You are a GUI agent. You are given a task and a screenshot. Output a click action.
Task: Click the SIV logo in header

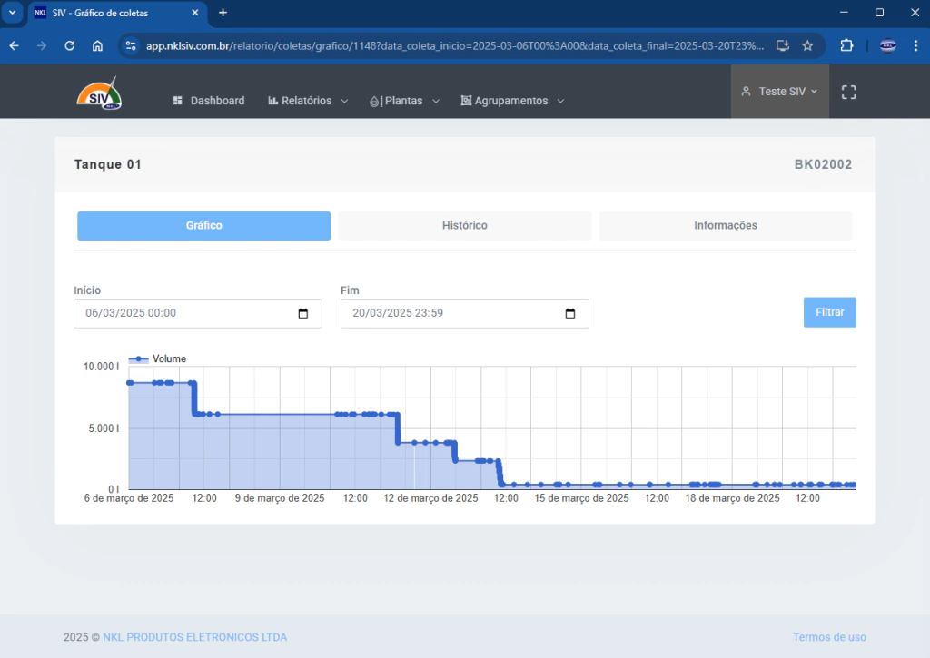click(99, 94)
